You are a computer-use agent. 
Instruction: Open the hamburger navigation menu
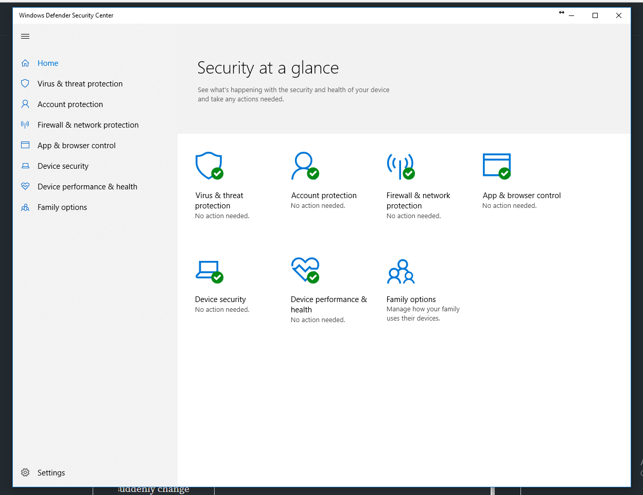coord(25,37)
